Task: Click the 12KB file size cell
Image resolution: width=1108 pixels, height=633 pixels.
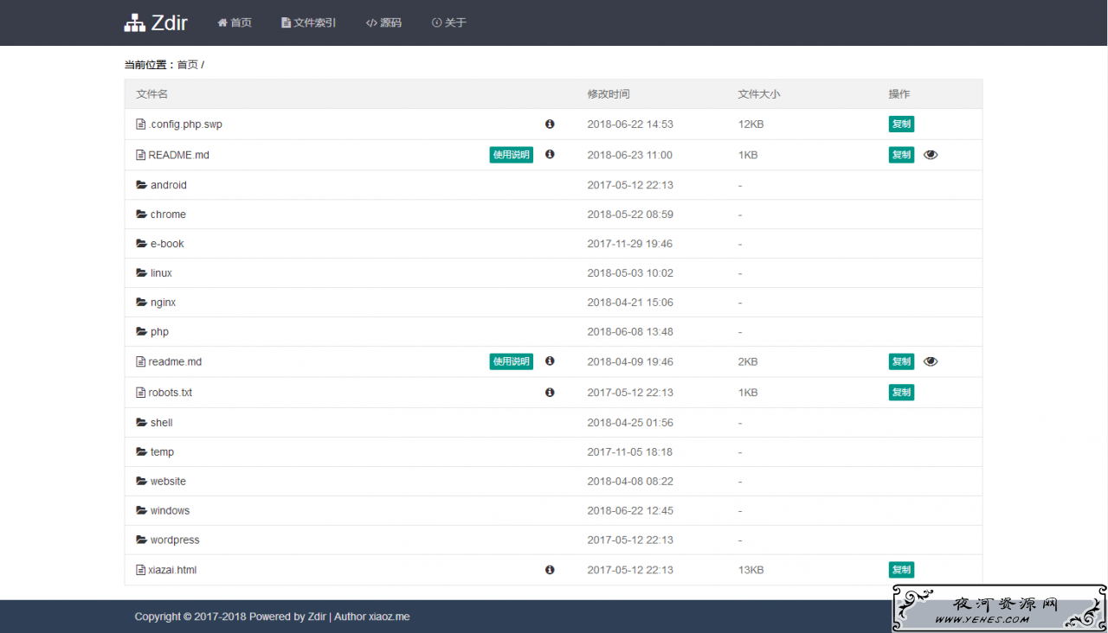Action: point(750,125)
